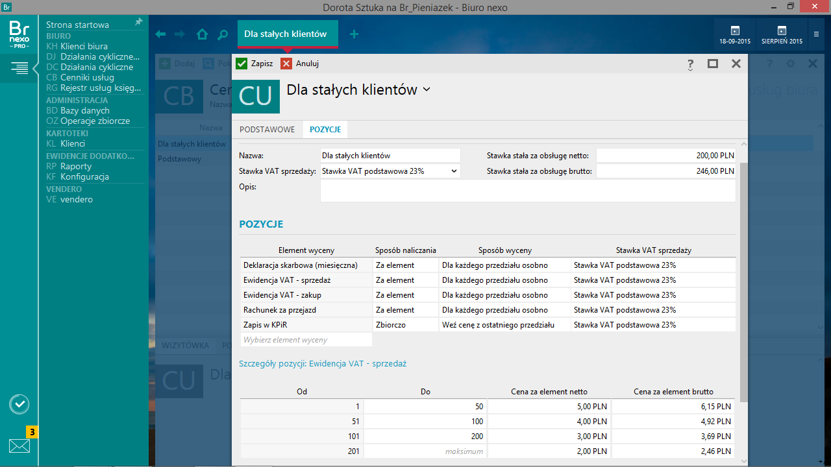The height and width of the screenshot is (467, 831).
Task: Open the 18-09-2015 date calendar
Action: pyautogui.click(x=735, y=34)
